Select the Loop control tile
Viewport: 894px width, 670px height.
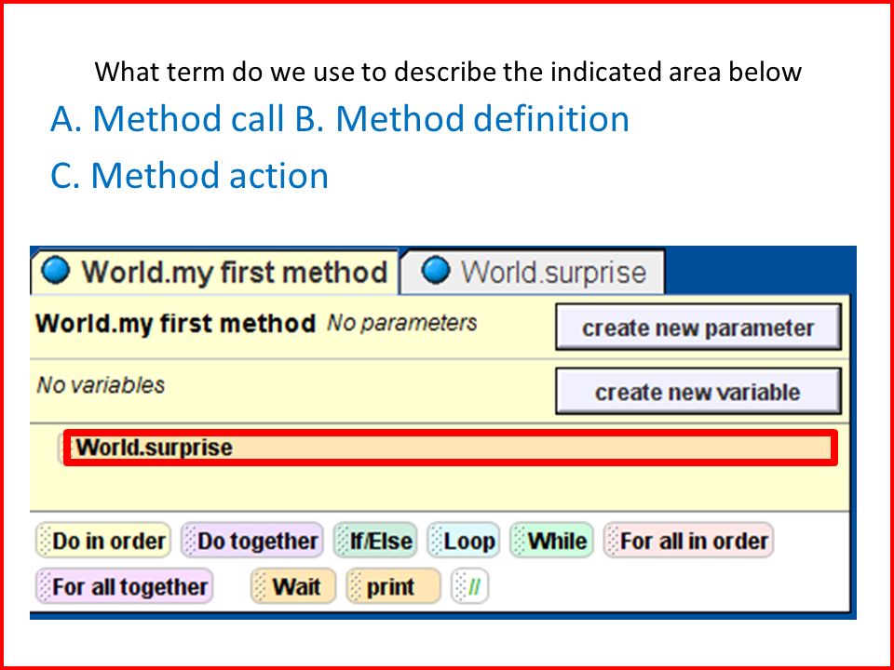pos(464,540)
